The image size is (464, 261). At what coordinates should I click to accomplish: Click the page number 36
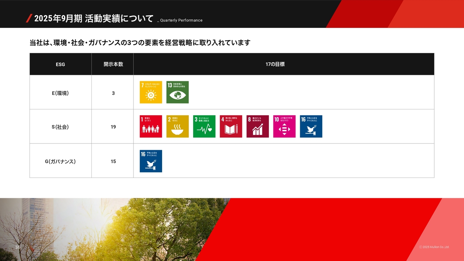click(18, 247)
